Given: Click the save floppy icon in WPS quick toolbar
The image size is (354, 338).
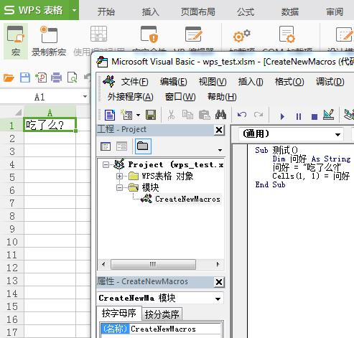Looking at the screenshot, I should click(25, 78).
